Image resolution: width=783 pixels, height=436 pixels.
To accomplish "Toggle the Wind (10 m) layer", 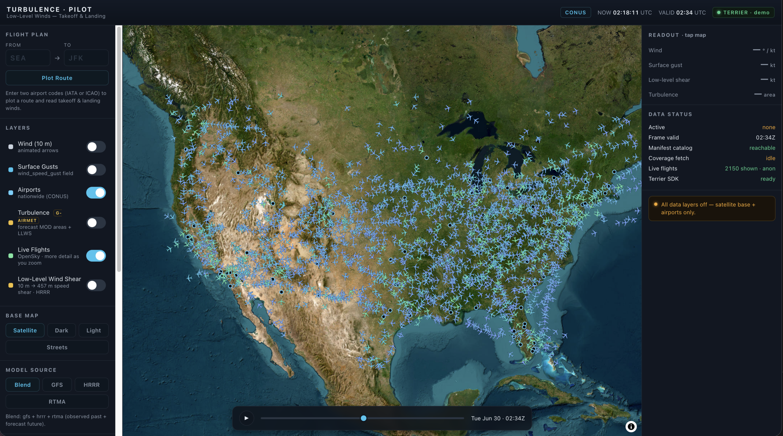I will pos(96,147).
